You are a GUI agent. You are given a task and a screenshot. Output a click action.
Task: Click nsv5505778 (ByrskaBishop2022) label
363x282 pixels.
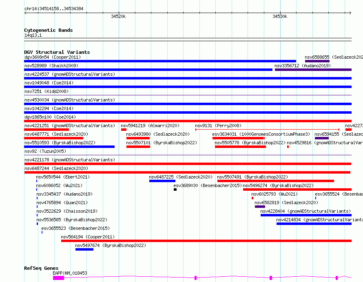250,143
